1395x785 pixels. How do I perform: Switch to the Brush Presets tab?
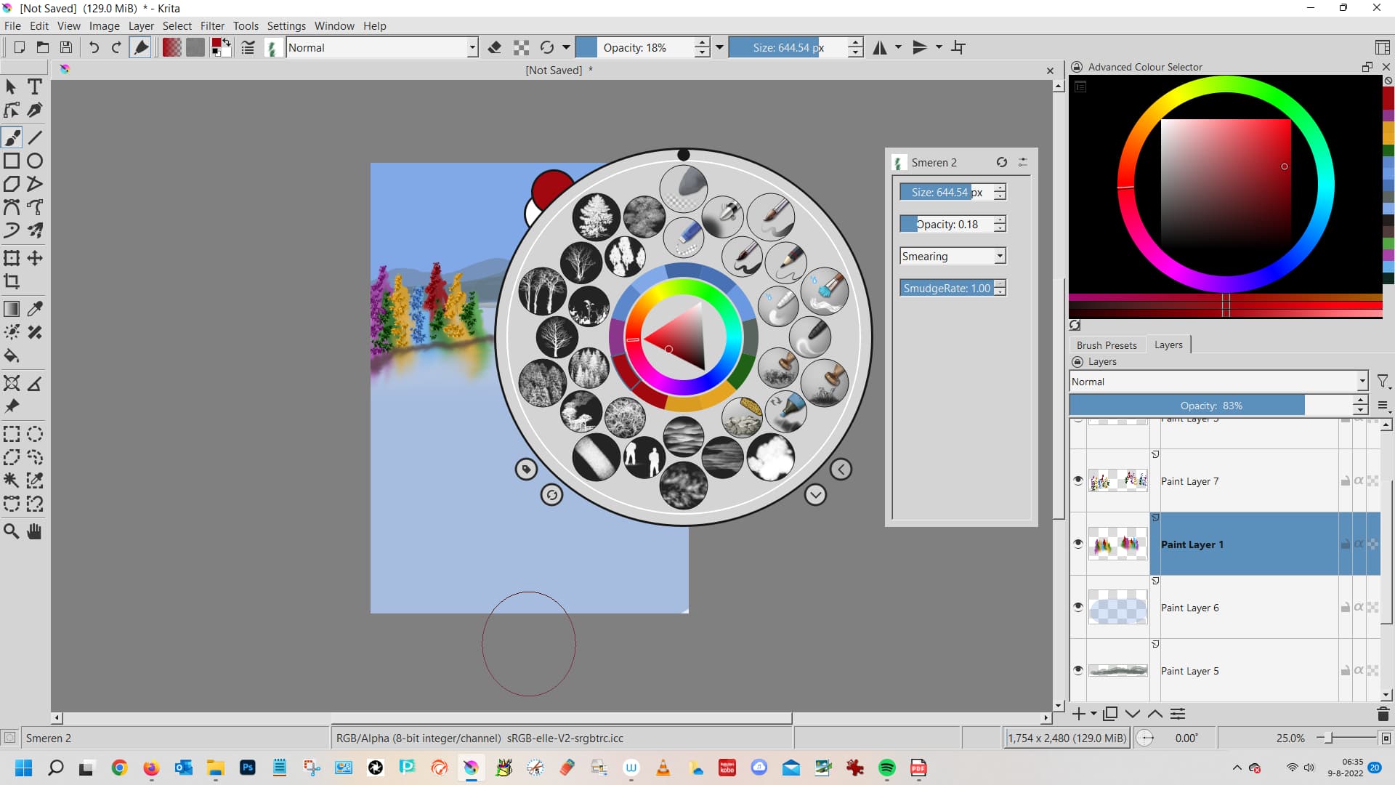pyautogui.click(x=1106, y=345)
